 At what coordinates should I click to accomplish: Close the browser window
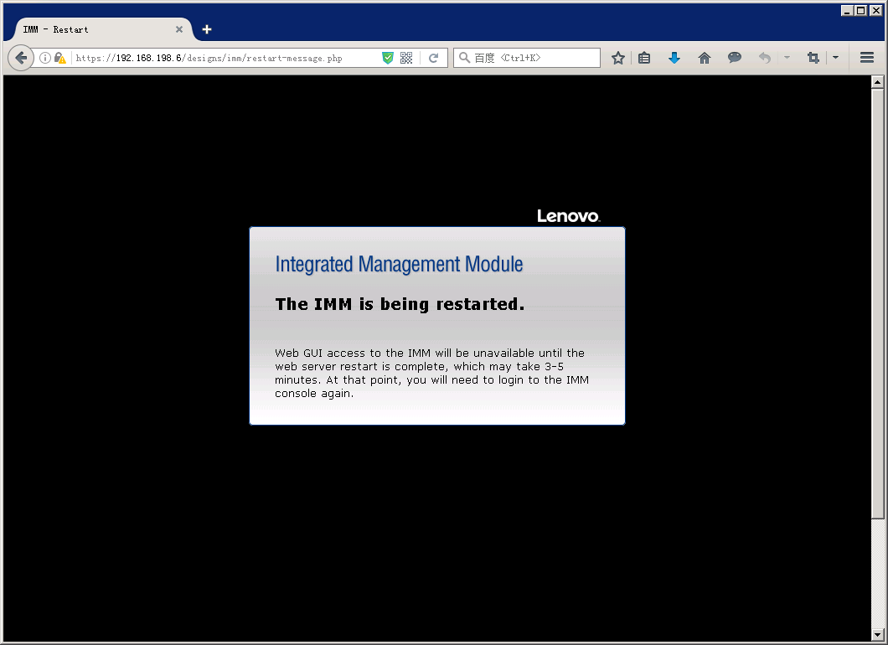tap(875, 10)
